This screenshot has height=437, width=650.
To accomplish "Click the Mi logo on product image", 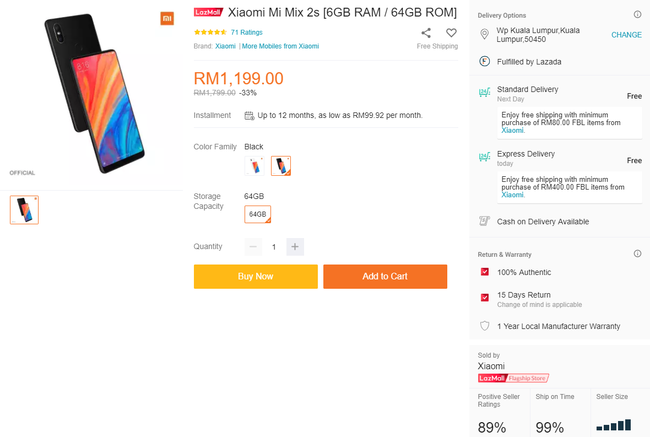I will 167,19.
